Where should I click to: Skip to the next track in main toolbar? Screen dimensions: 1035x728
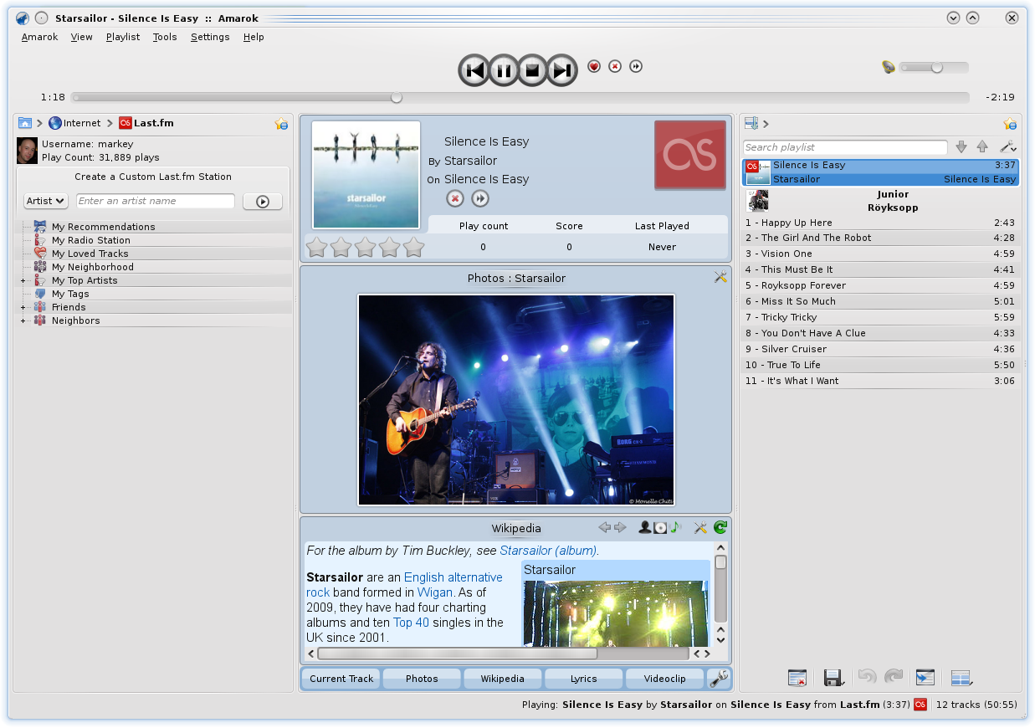tap(561, 70)
